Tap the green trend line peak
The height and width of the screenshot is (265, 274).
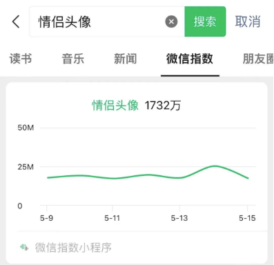click(x=215, y=166)
